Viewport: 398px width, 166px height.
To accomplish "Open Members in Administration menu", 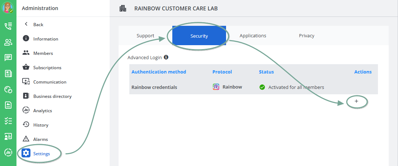I will click(x=43, y=53).
